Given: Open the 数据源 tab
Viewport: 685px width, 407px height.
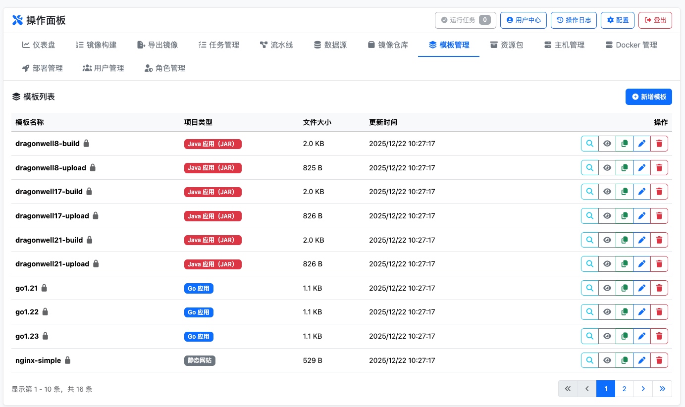Looking at the screenshot, I should [x=330, y=45].
